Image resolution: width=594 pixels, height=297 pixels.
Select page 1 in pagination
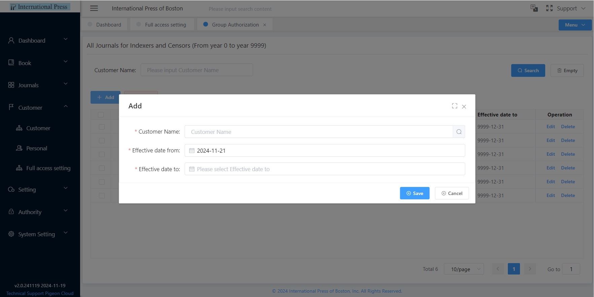pos(514,269)
